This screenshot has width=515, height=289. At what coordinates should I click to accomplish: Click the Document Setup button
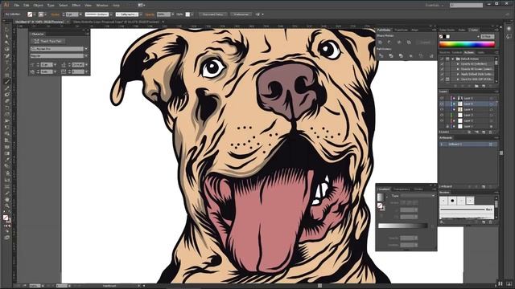[x=212, y=14]
